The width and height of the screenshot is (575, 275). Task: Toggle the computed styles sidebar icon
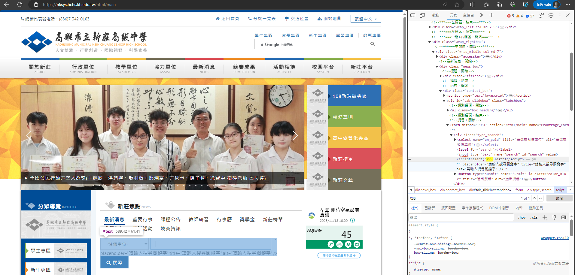[x=564, y=217]
